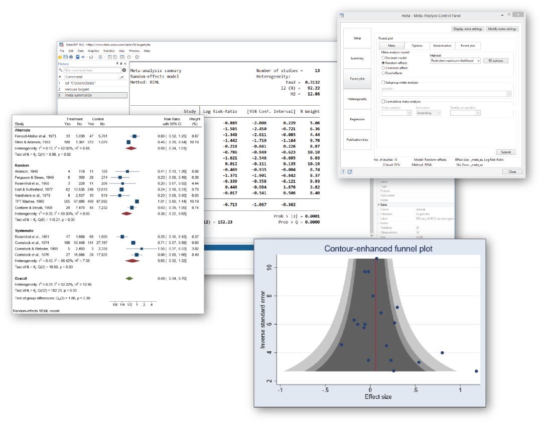Screen dimensions: 542x424
Task: Click the Display meta settings button
Action: point(468,29)
